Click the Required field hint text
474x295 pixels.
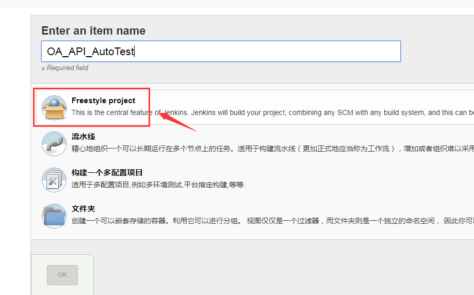(x=65, y=68)
